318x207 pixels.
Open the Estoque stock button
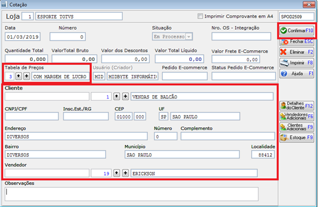(297, 138)
